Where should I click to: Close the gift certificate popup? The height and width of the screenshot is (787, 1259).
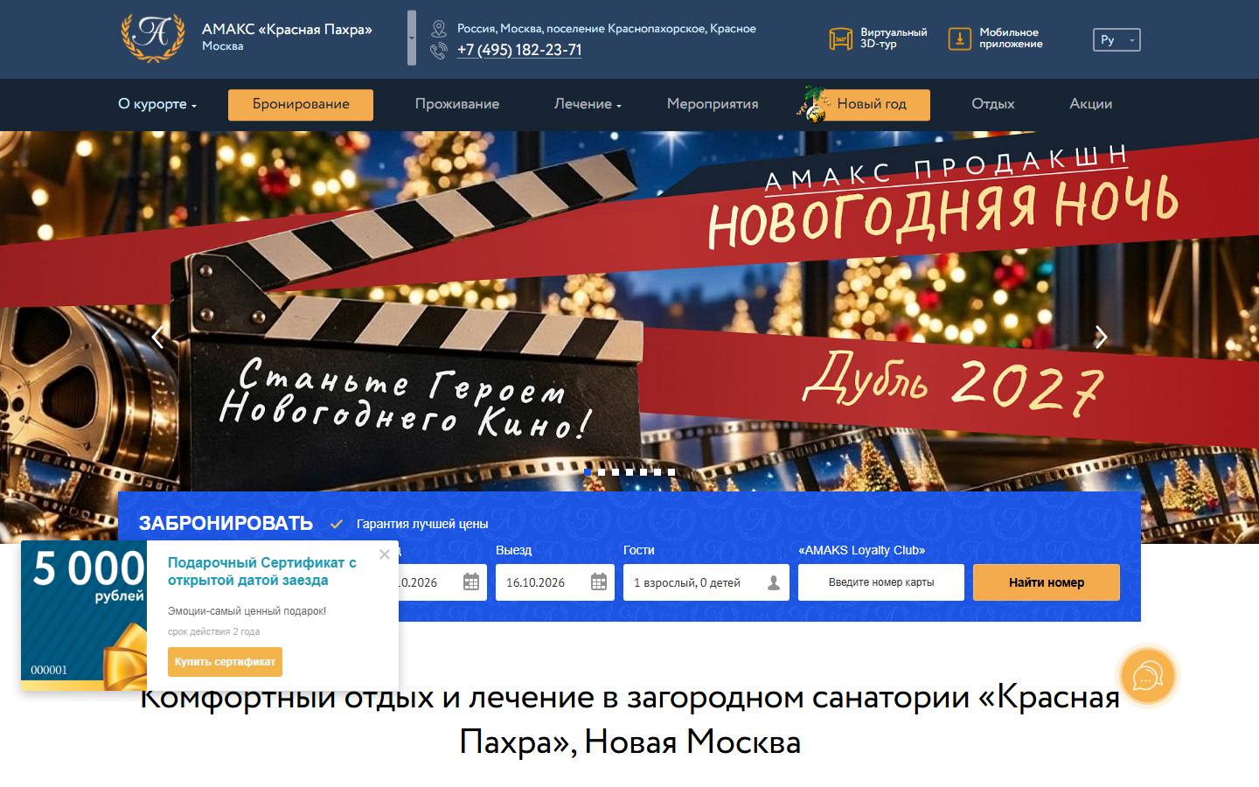point(385,554)
